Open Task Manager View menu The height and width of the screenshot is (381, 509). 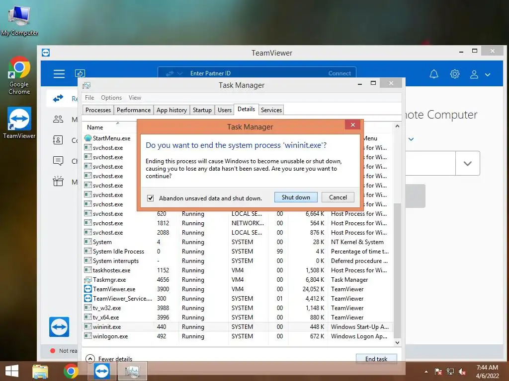pyautogui.click(x=135, y=98)
